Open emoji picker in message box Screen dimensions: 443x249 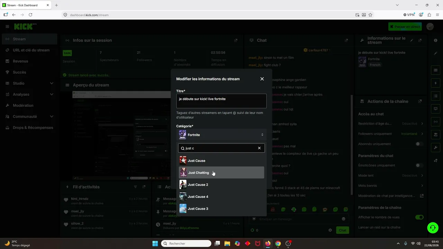tap(343, 219)
